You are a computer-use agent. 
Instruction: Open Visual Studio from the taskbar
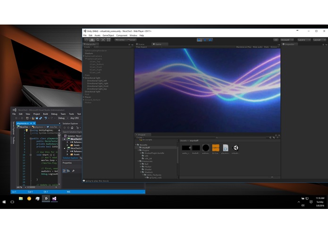click(x=54, y=199)
